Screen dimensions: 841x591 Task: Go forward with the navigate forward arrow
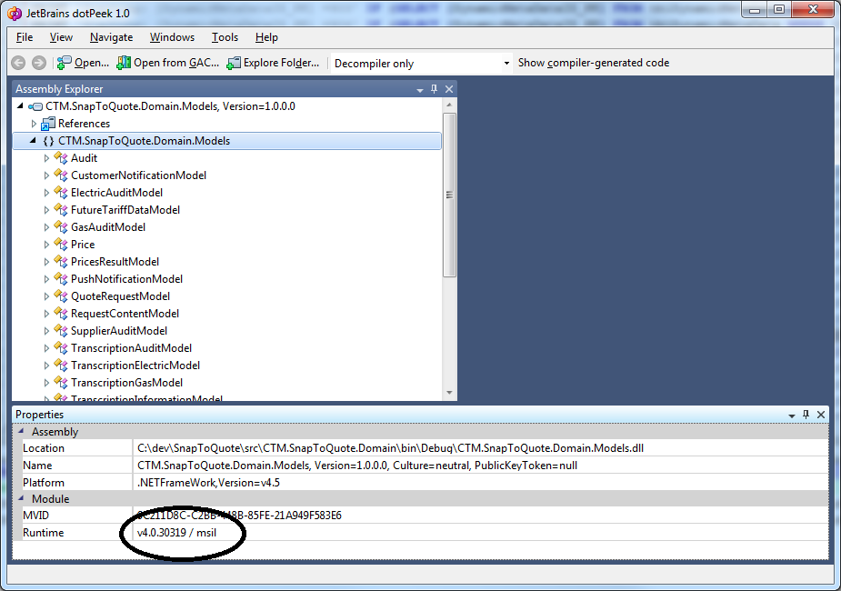point(38,63)
